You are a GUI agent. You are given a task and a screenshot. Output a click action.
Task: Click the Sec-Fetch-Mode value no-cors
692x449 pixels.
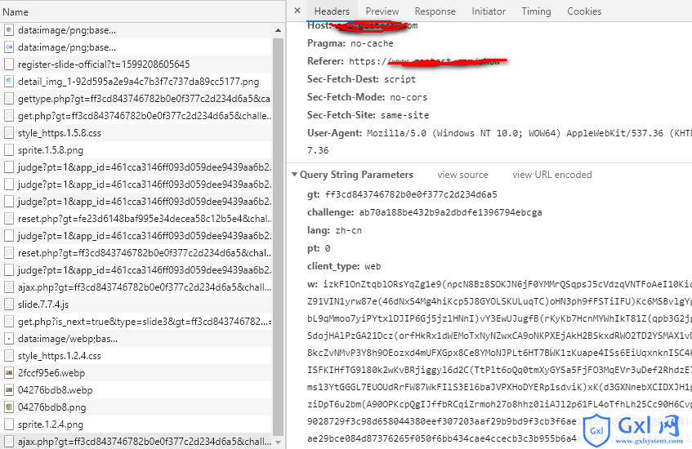[x=409, y=97]
